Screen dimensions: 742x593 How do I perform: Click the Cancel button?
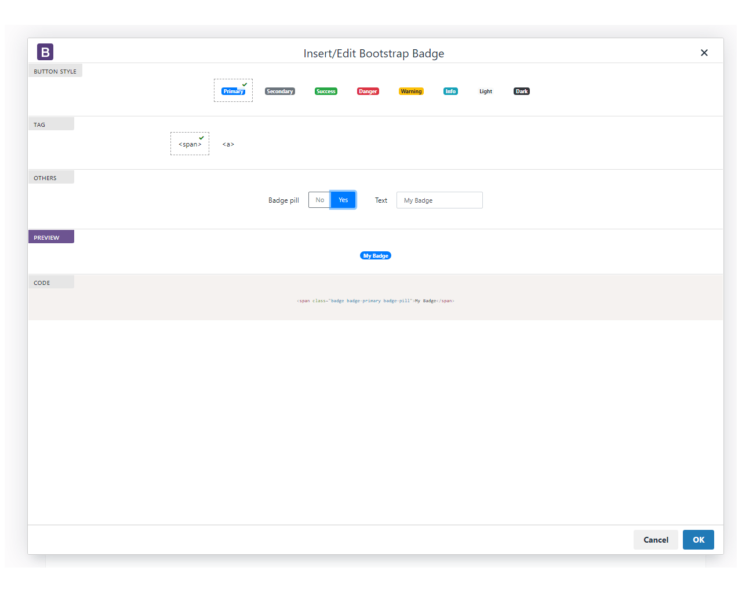[656, 540]
